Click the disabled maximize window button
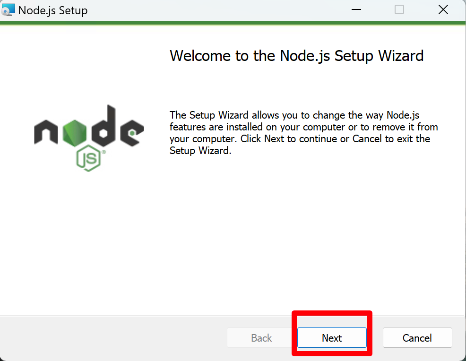 pyautogui.click(x=399, y=10)
